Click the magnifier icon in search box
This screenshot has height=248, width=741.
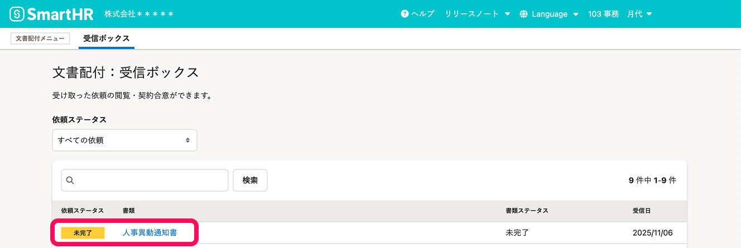(70, 181)
